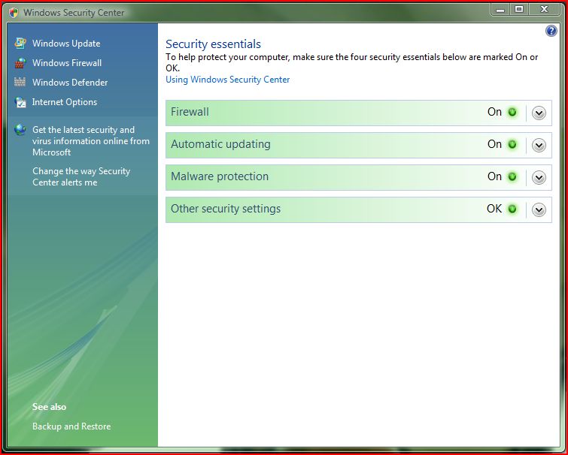The height and width of the screenshot is (455, 568).
Task: Open Using Windows Security Center help link
Action: (227, 80)
